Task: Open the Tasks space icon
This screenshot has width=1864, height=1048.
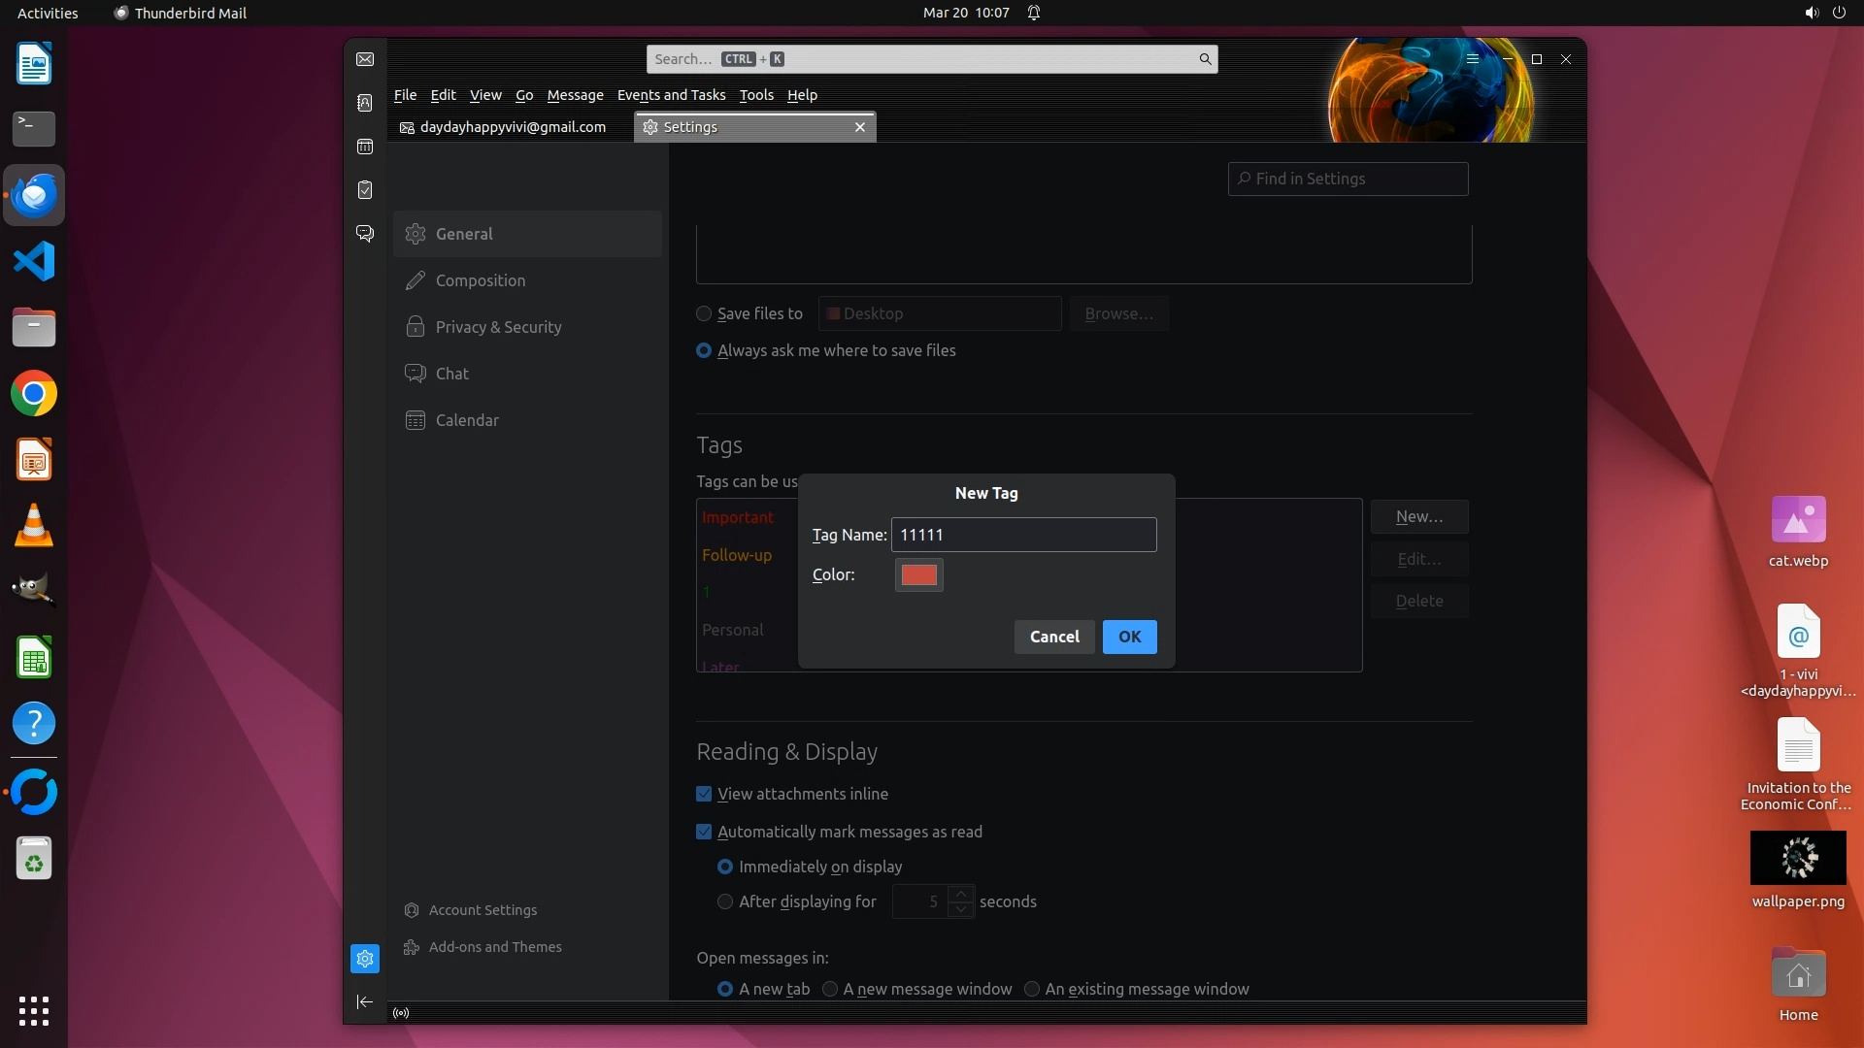Action: [x=365, y=190]
